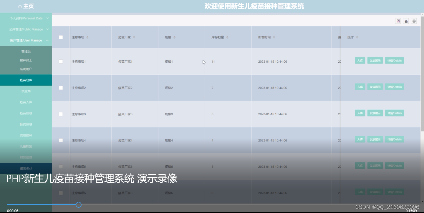Click 入库 button for row 注意事项1
This screenshot has width=424, height=213.
coord(360,61)
